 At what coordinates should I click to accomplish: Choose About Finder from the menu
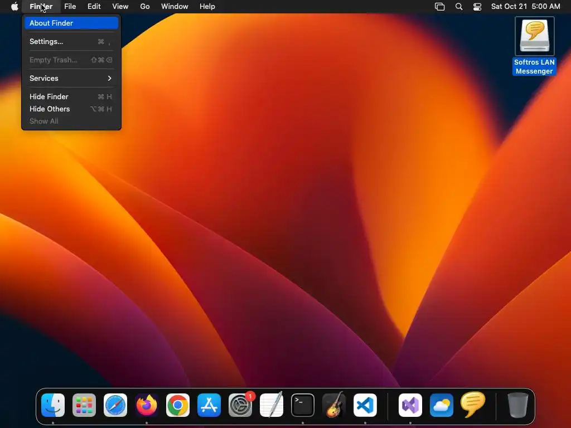pyautogui.click(x=71, y=23)
